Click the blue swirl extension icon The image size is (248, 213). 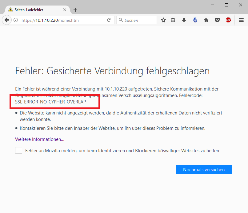(x=195, y=20)
